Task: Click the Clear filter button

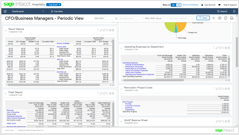Action: 203,18
